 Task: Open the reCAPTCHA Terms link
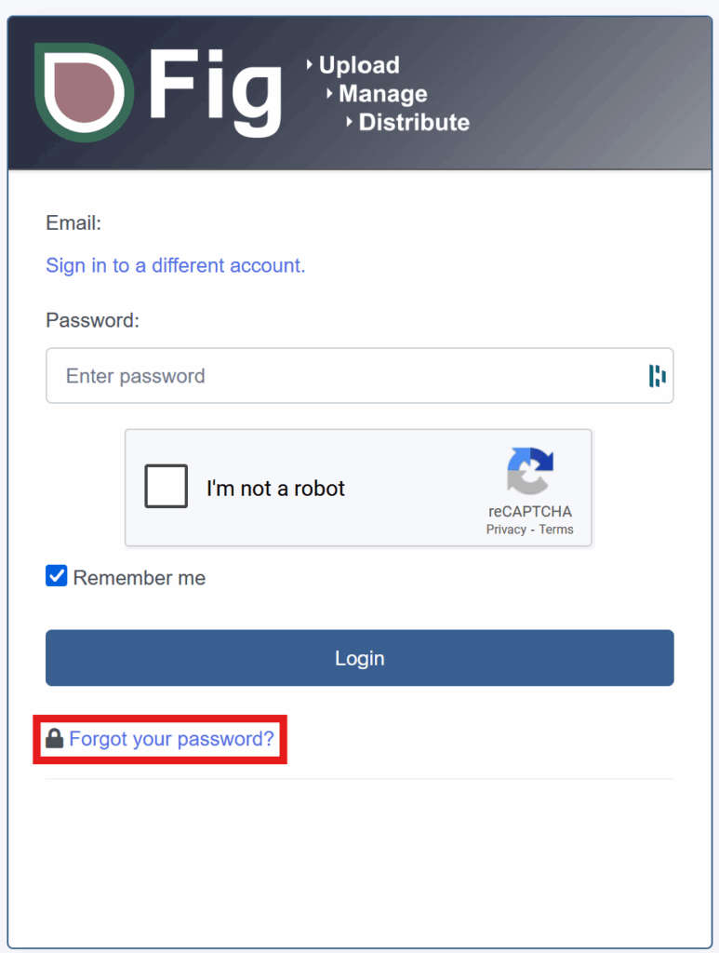[556, 530]
